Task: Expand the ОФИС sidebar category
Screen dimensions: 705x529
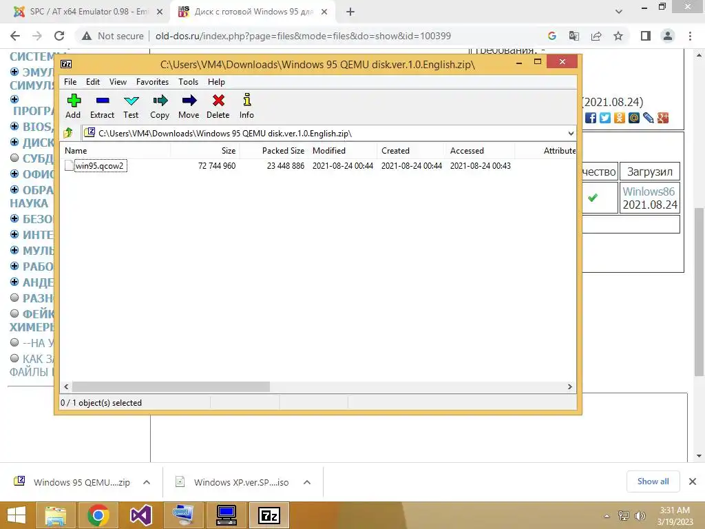Action: coord(14,174)
